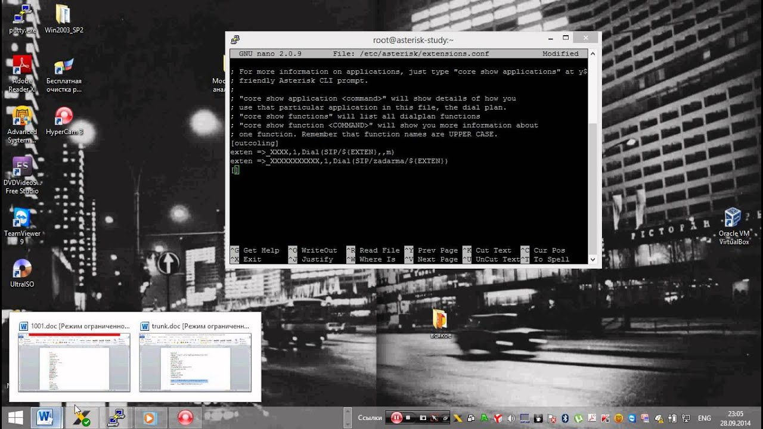Pause the HyperCam recording in the toolbar
Image resolution: width=763 pixels, height=429 pixels.
coord(396,418)
